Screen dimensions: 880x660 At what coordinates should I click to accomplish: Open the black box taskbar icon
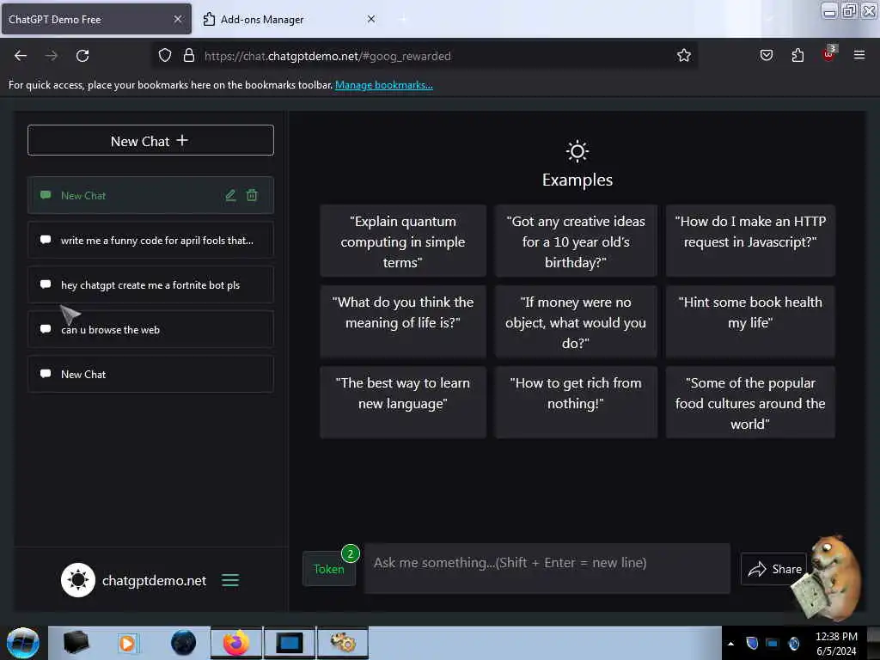click(x=76, y=643)
